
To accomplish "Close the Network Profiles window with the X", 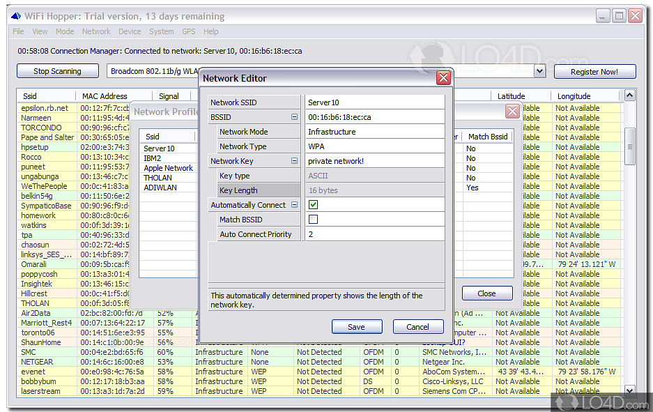I will 512,112.
